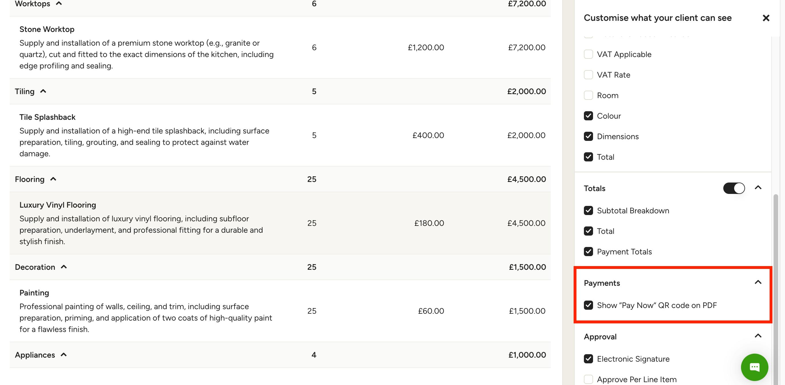
Task: Collapse the Worktops section chevron
Action: (x=59, y=4)
